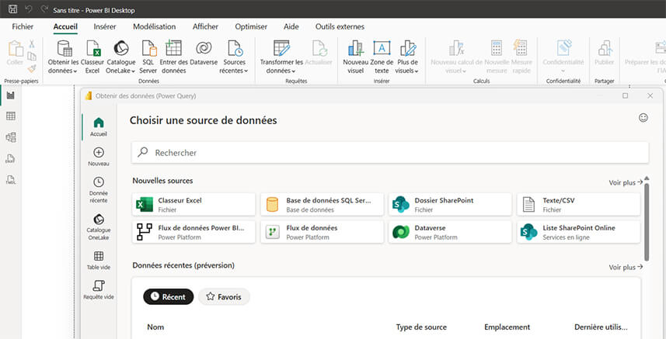Click the Redo arrow in title bar
The image size is (666, 339).
44,9
